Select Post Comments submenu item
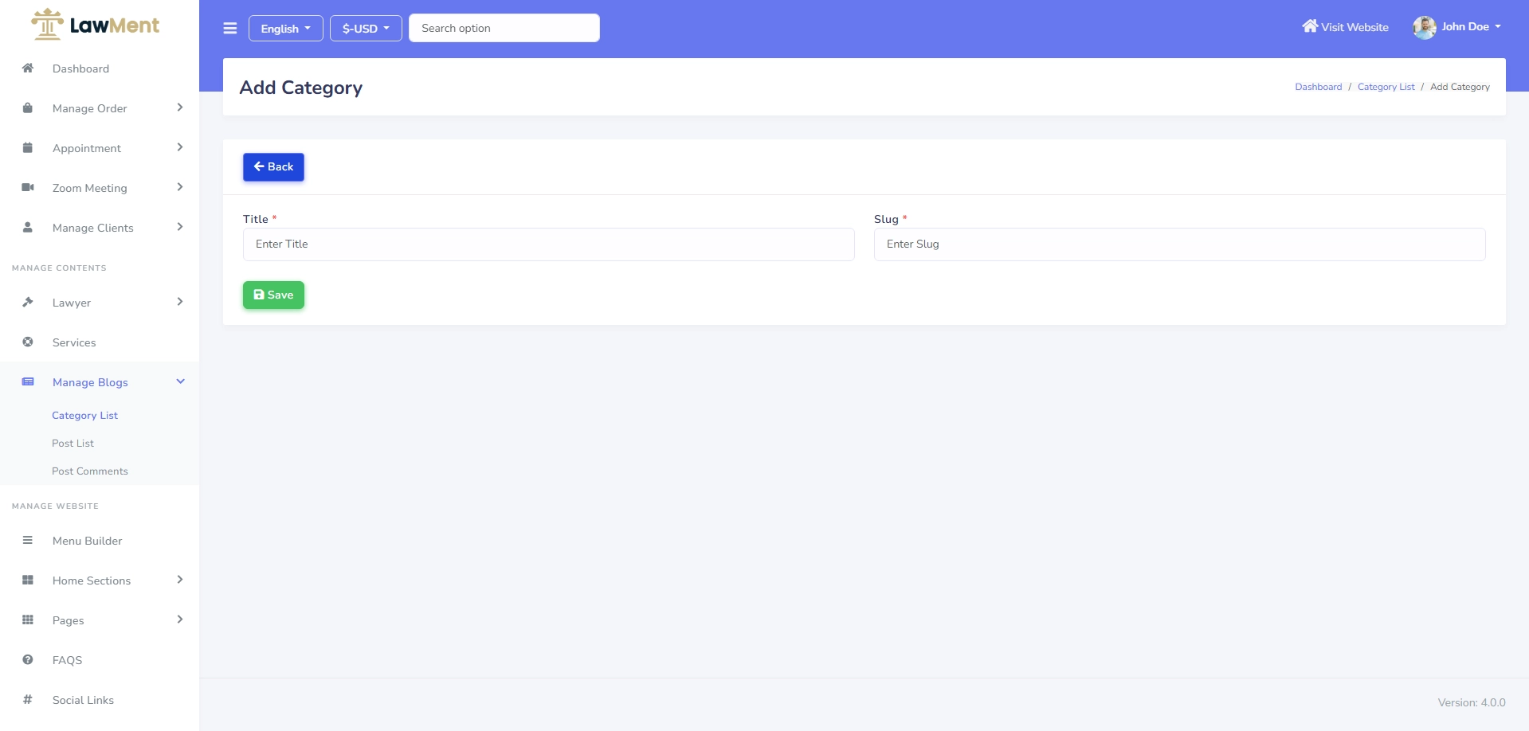The width and height of the screenshot is (1529, 731). tap(90, 471)
